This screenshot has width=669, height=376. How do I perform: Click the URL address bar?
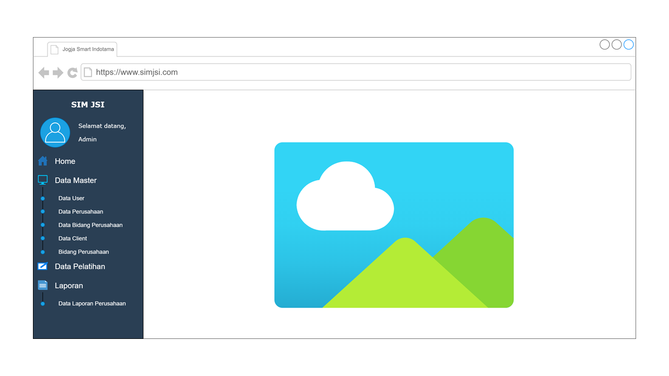point(355,73)
